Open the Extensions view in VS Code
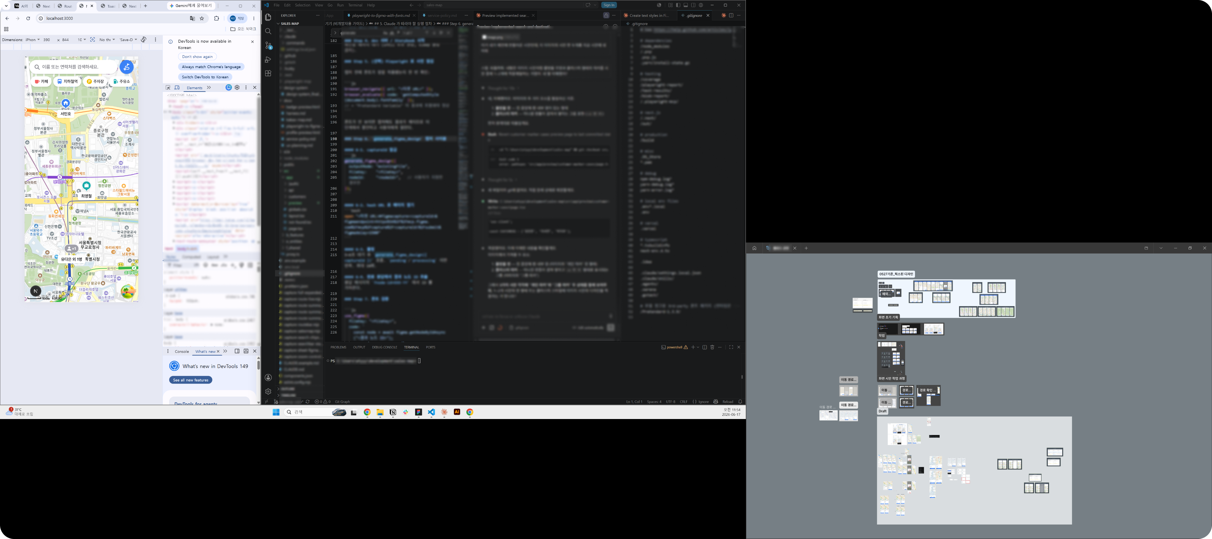The image size is (1212, 539). 268,73
